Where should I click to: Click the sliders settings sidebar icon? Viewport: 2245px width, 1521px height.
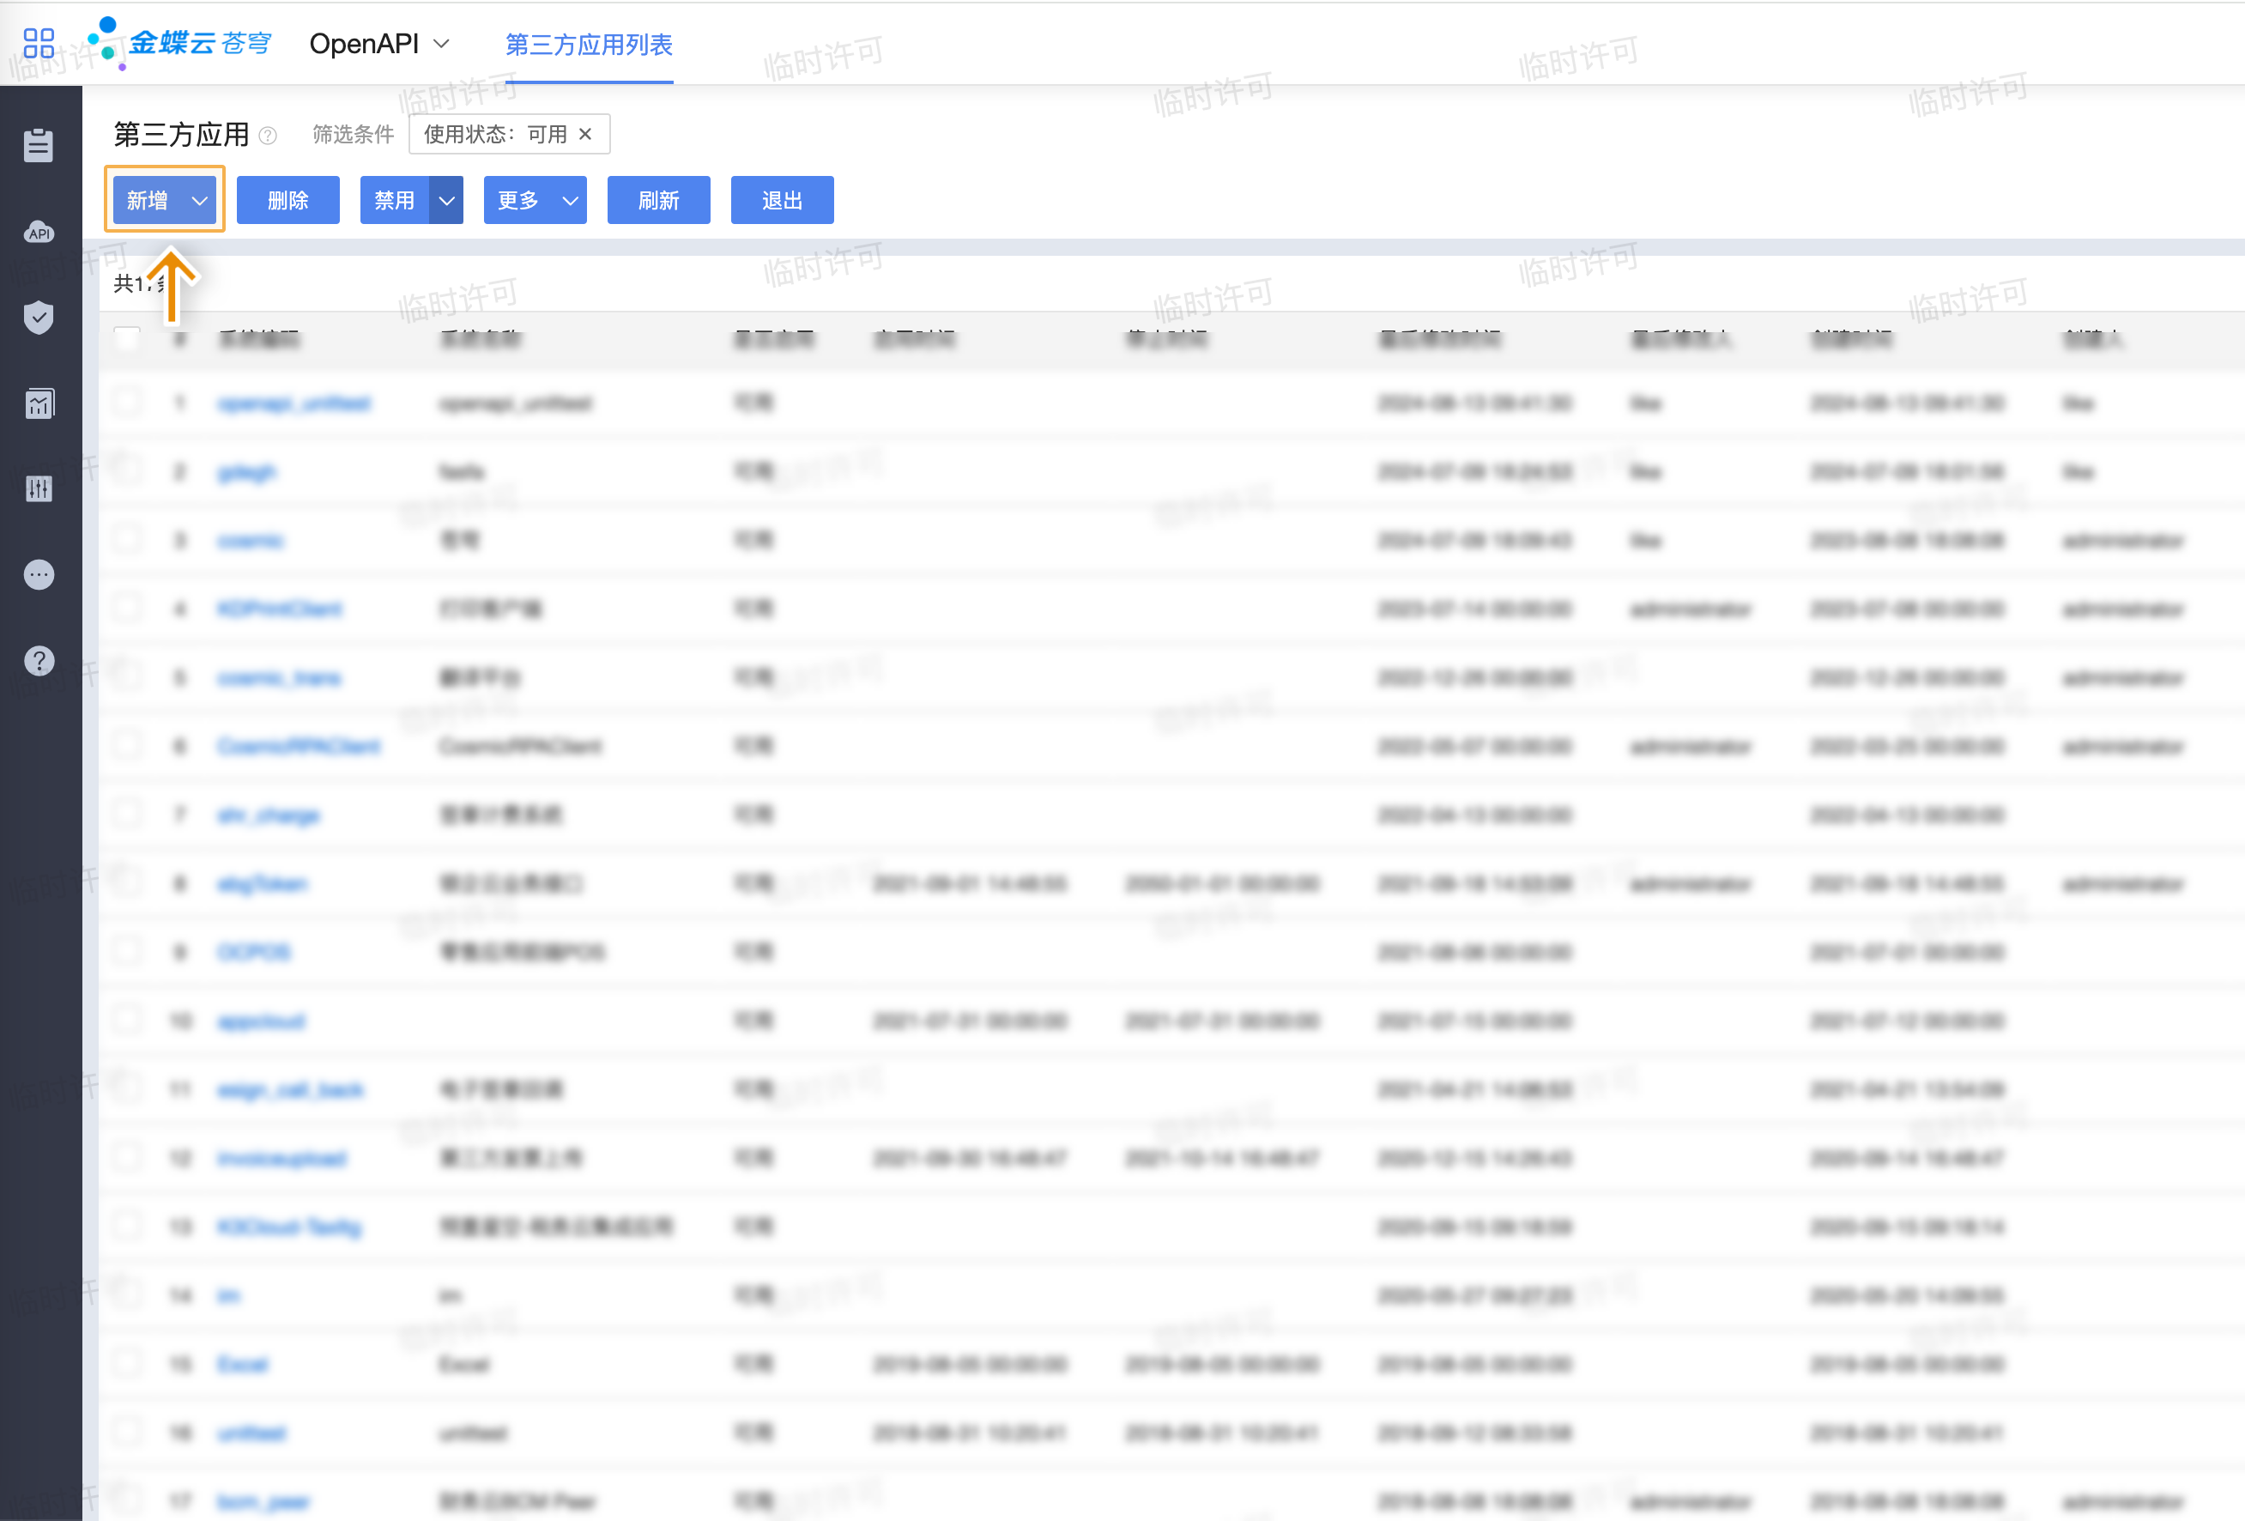[x=39, y=489]
